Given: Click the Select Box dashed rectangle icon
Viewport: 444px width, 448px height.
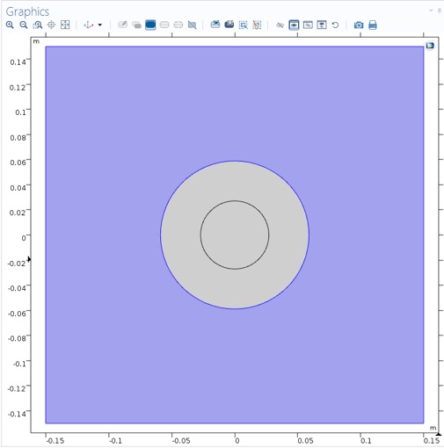Looking at the screenshot, I should pos(243,25).
